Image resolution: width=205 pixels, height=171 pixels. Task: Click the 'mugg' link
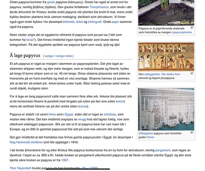point(82,119)
